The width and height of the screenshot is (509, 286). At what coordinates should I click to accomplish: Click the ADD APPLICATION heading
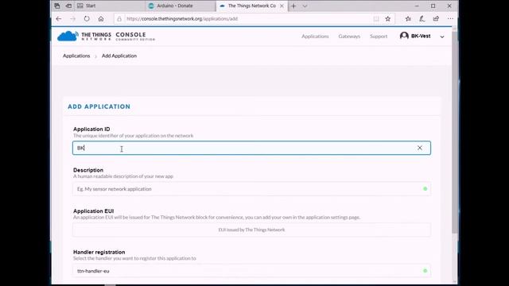pos(99,106)
